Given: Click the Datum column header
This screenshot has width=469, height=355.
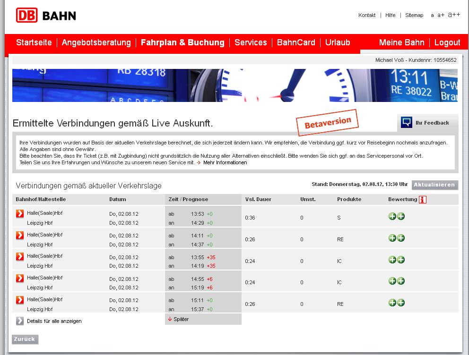Looking at the screenshot, I should point(118,199).
